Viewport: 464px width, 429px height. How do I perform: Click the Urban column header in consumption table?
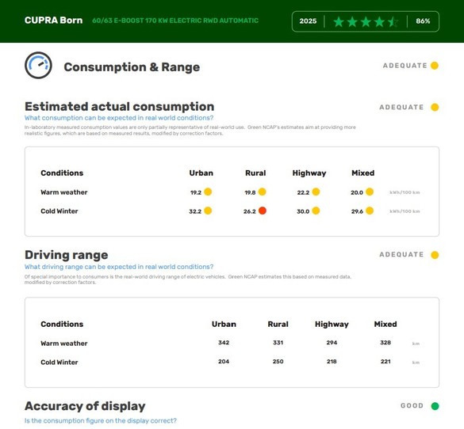tap(201, 173)
